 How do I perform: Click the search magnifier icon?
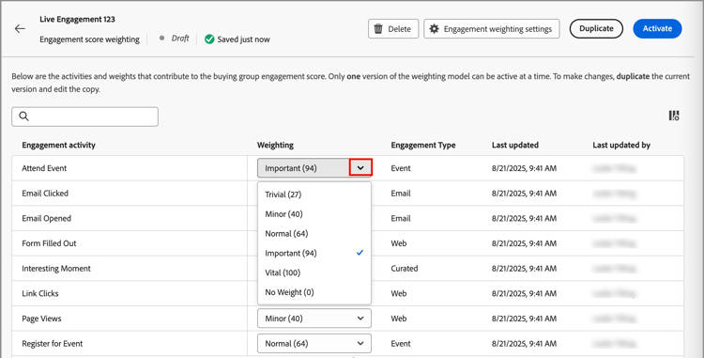pyautogui.click(x=24, y=117)
